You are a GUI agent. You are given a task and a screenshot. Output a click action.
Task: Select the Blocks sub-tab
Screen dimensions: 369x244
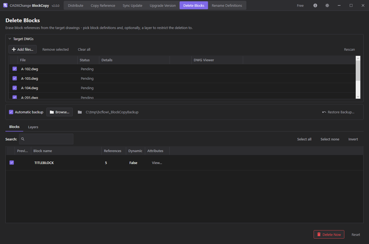(x=14, y=127)
